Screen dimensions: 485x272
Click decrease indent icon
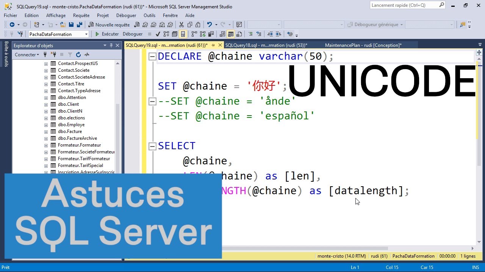pos(270,34)
